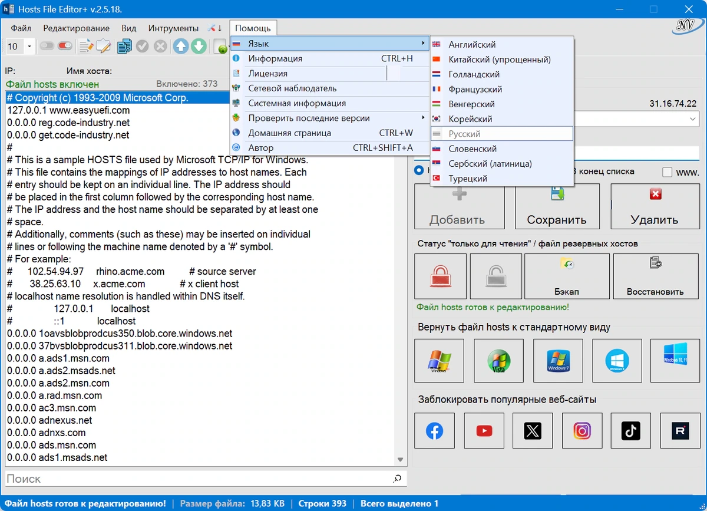This screenshot has width=707, height=511.
Task: Click the Помощь menu
Action: (253, 28)
